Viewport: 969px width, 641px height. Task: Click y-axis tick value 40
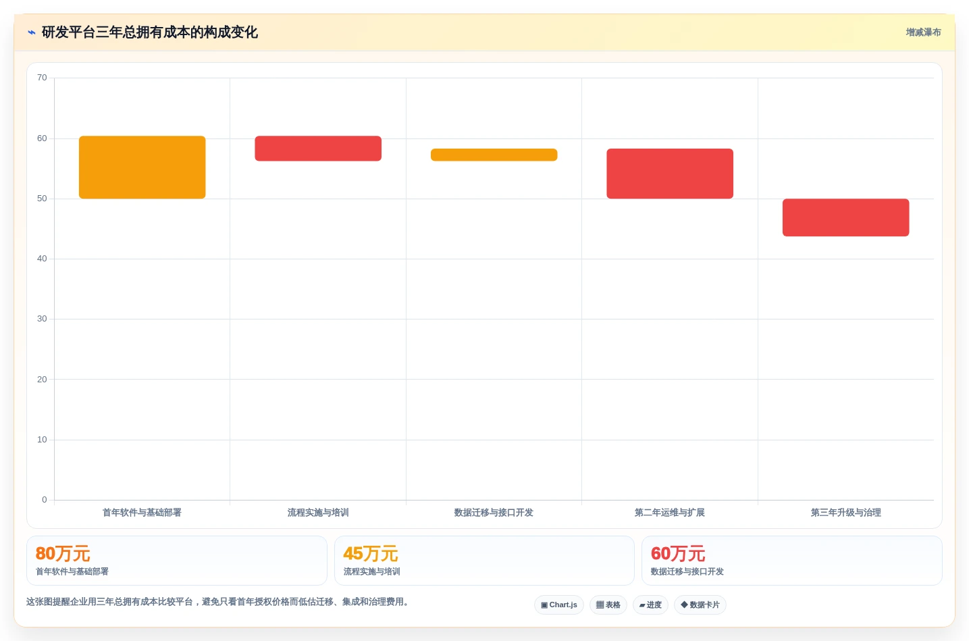coord(42,259)
